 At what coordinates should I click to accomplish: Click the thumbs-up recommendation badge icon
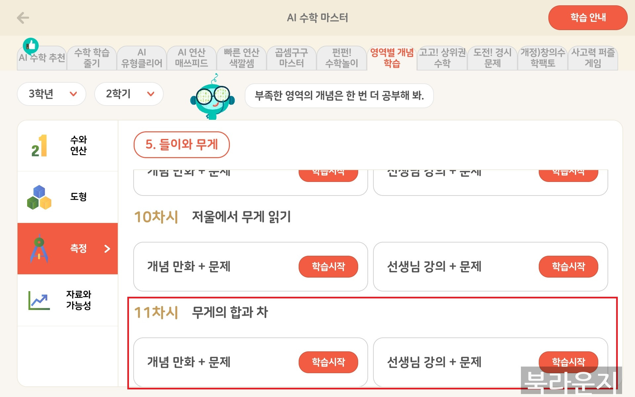tap(31, 45)
